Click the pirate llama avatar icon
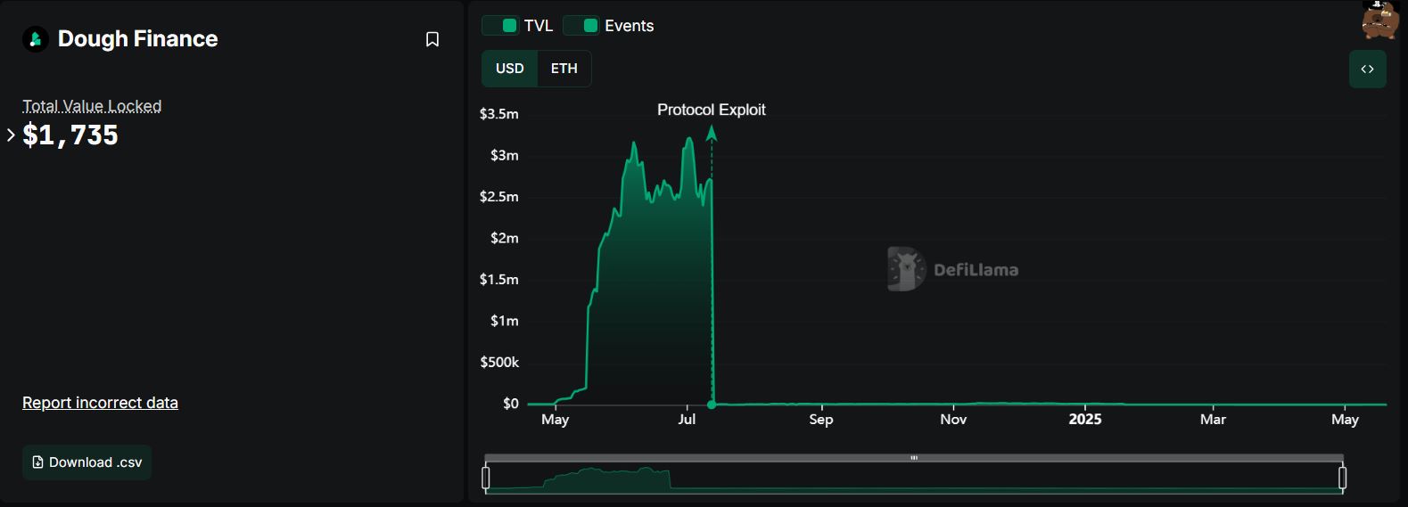This screenshot has width=1408, height=507. 1379,20
